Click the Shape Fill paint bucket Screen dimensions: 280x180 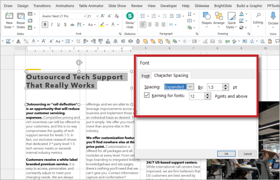(x=241, y=14)
